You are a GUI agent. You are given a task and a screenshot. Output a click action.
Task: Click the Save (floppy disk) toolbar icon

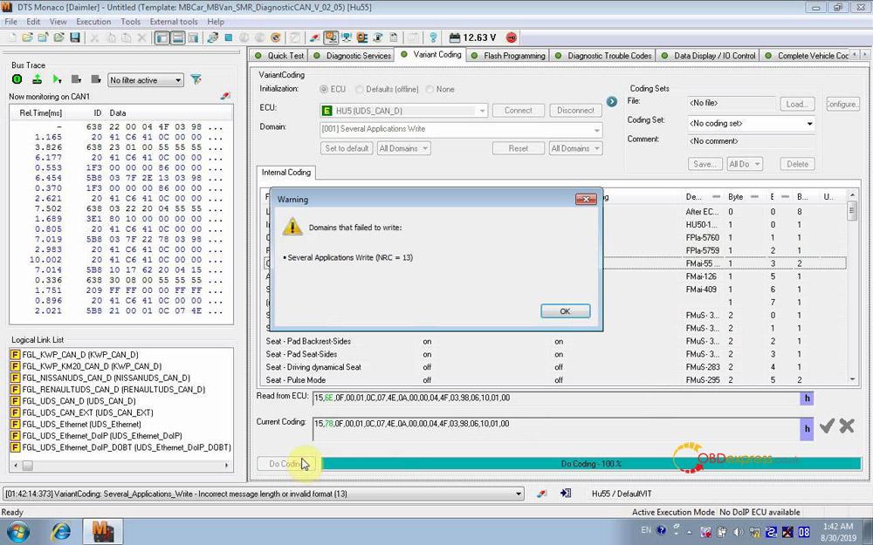(x=74, y=37)
